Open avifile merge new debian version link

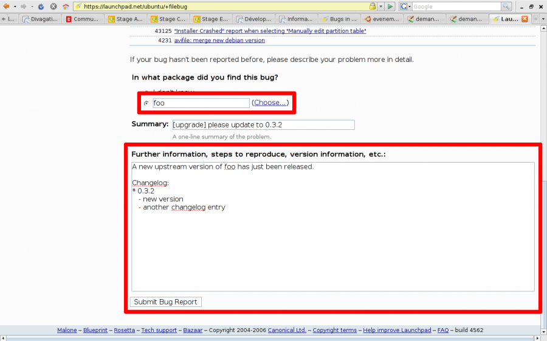coord(219,41)
